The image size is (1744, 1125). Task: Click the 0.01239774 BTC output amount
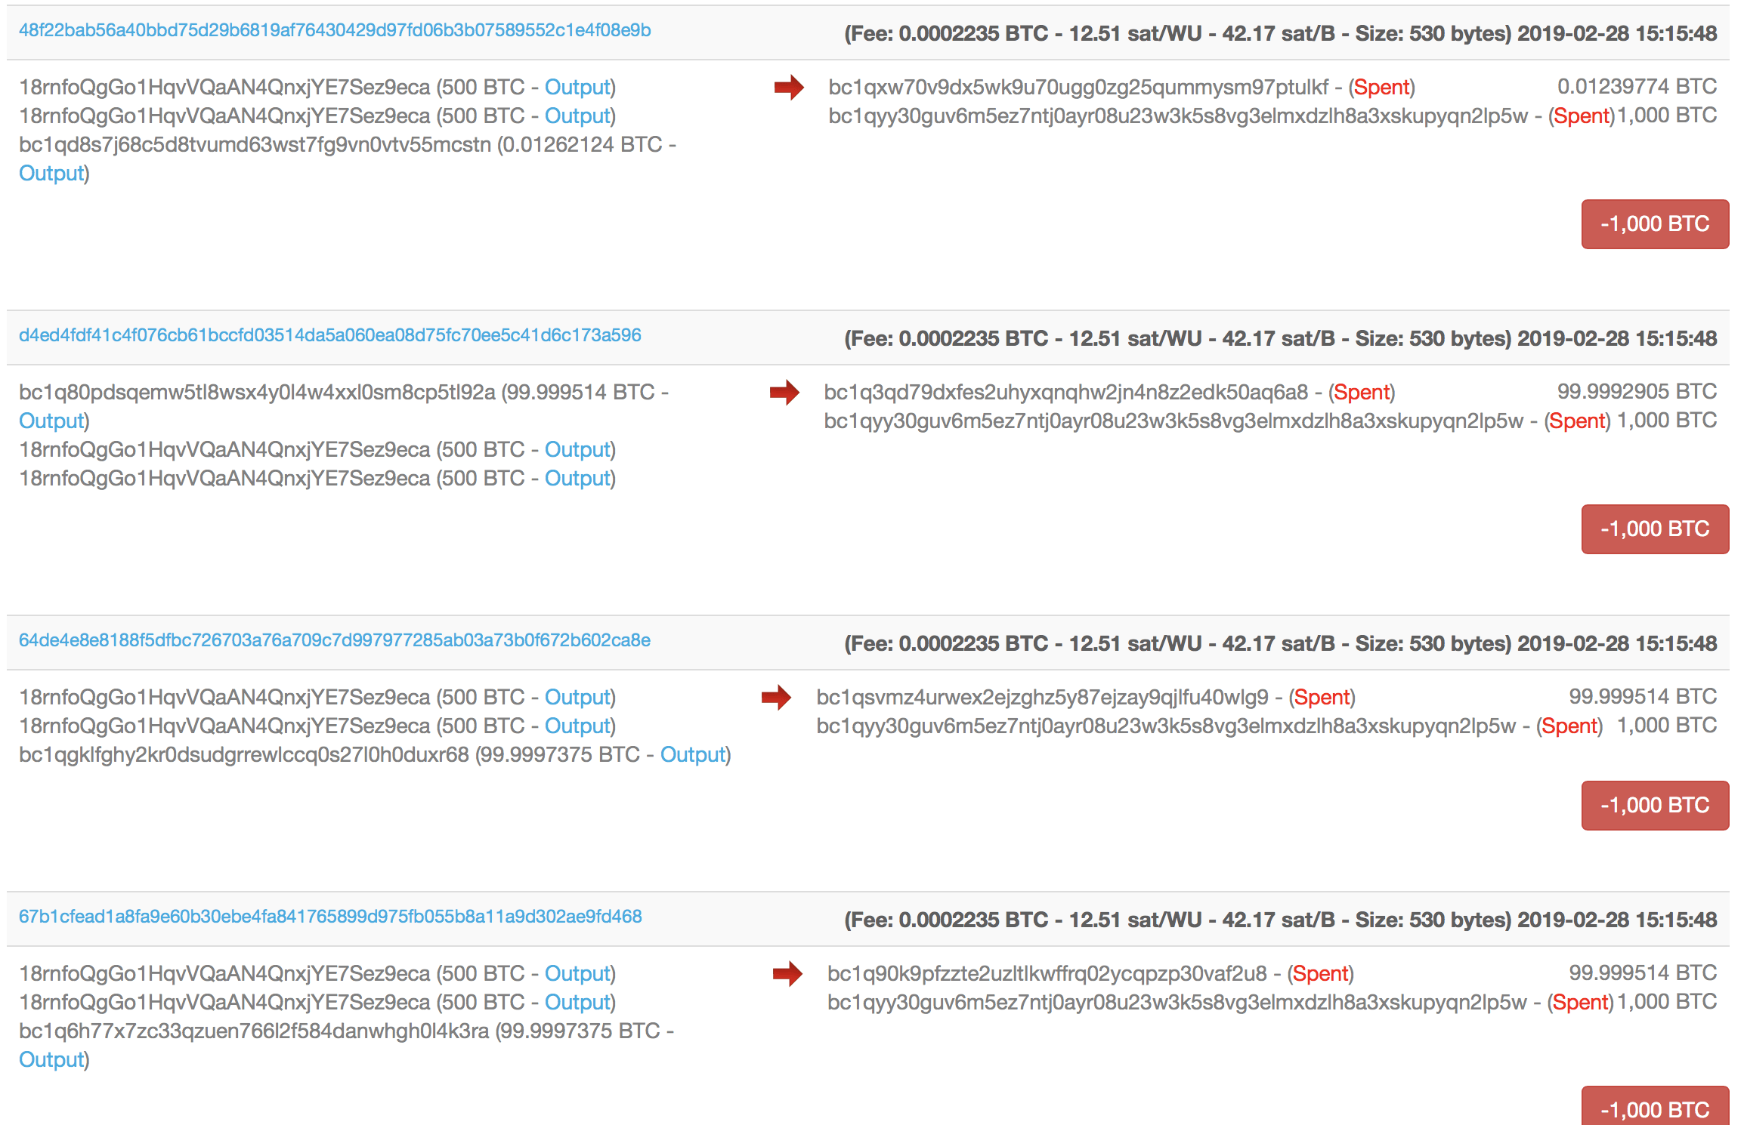pyautogui.click(x=1637, y=87)
